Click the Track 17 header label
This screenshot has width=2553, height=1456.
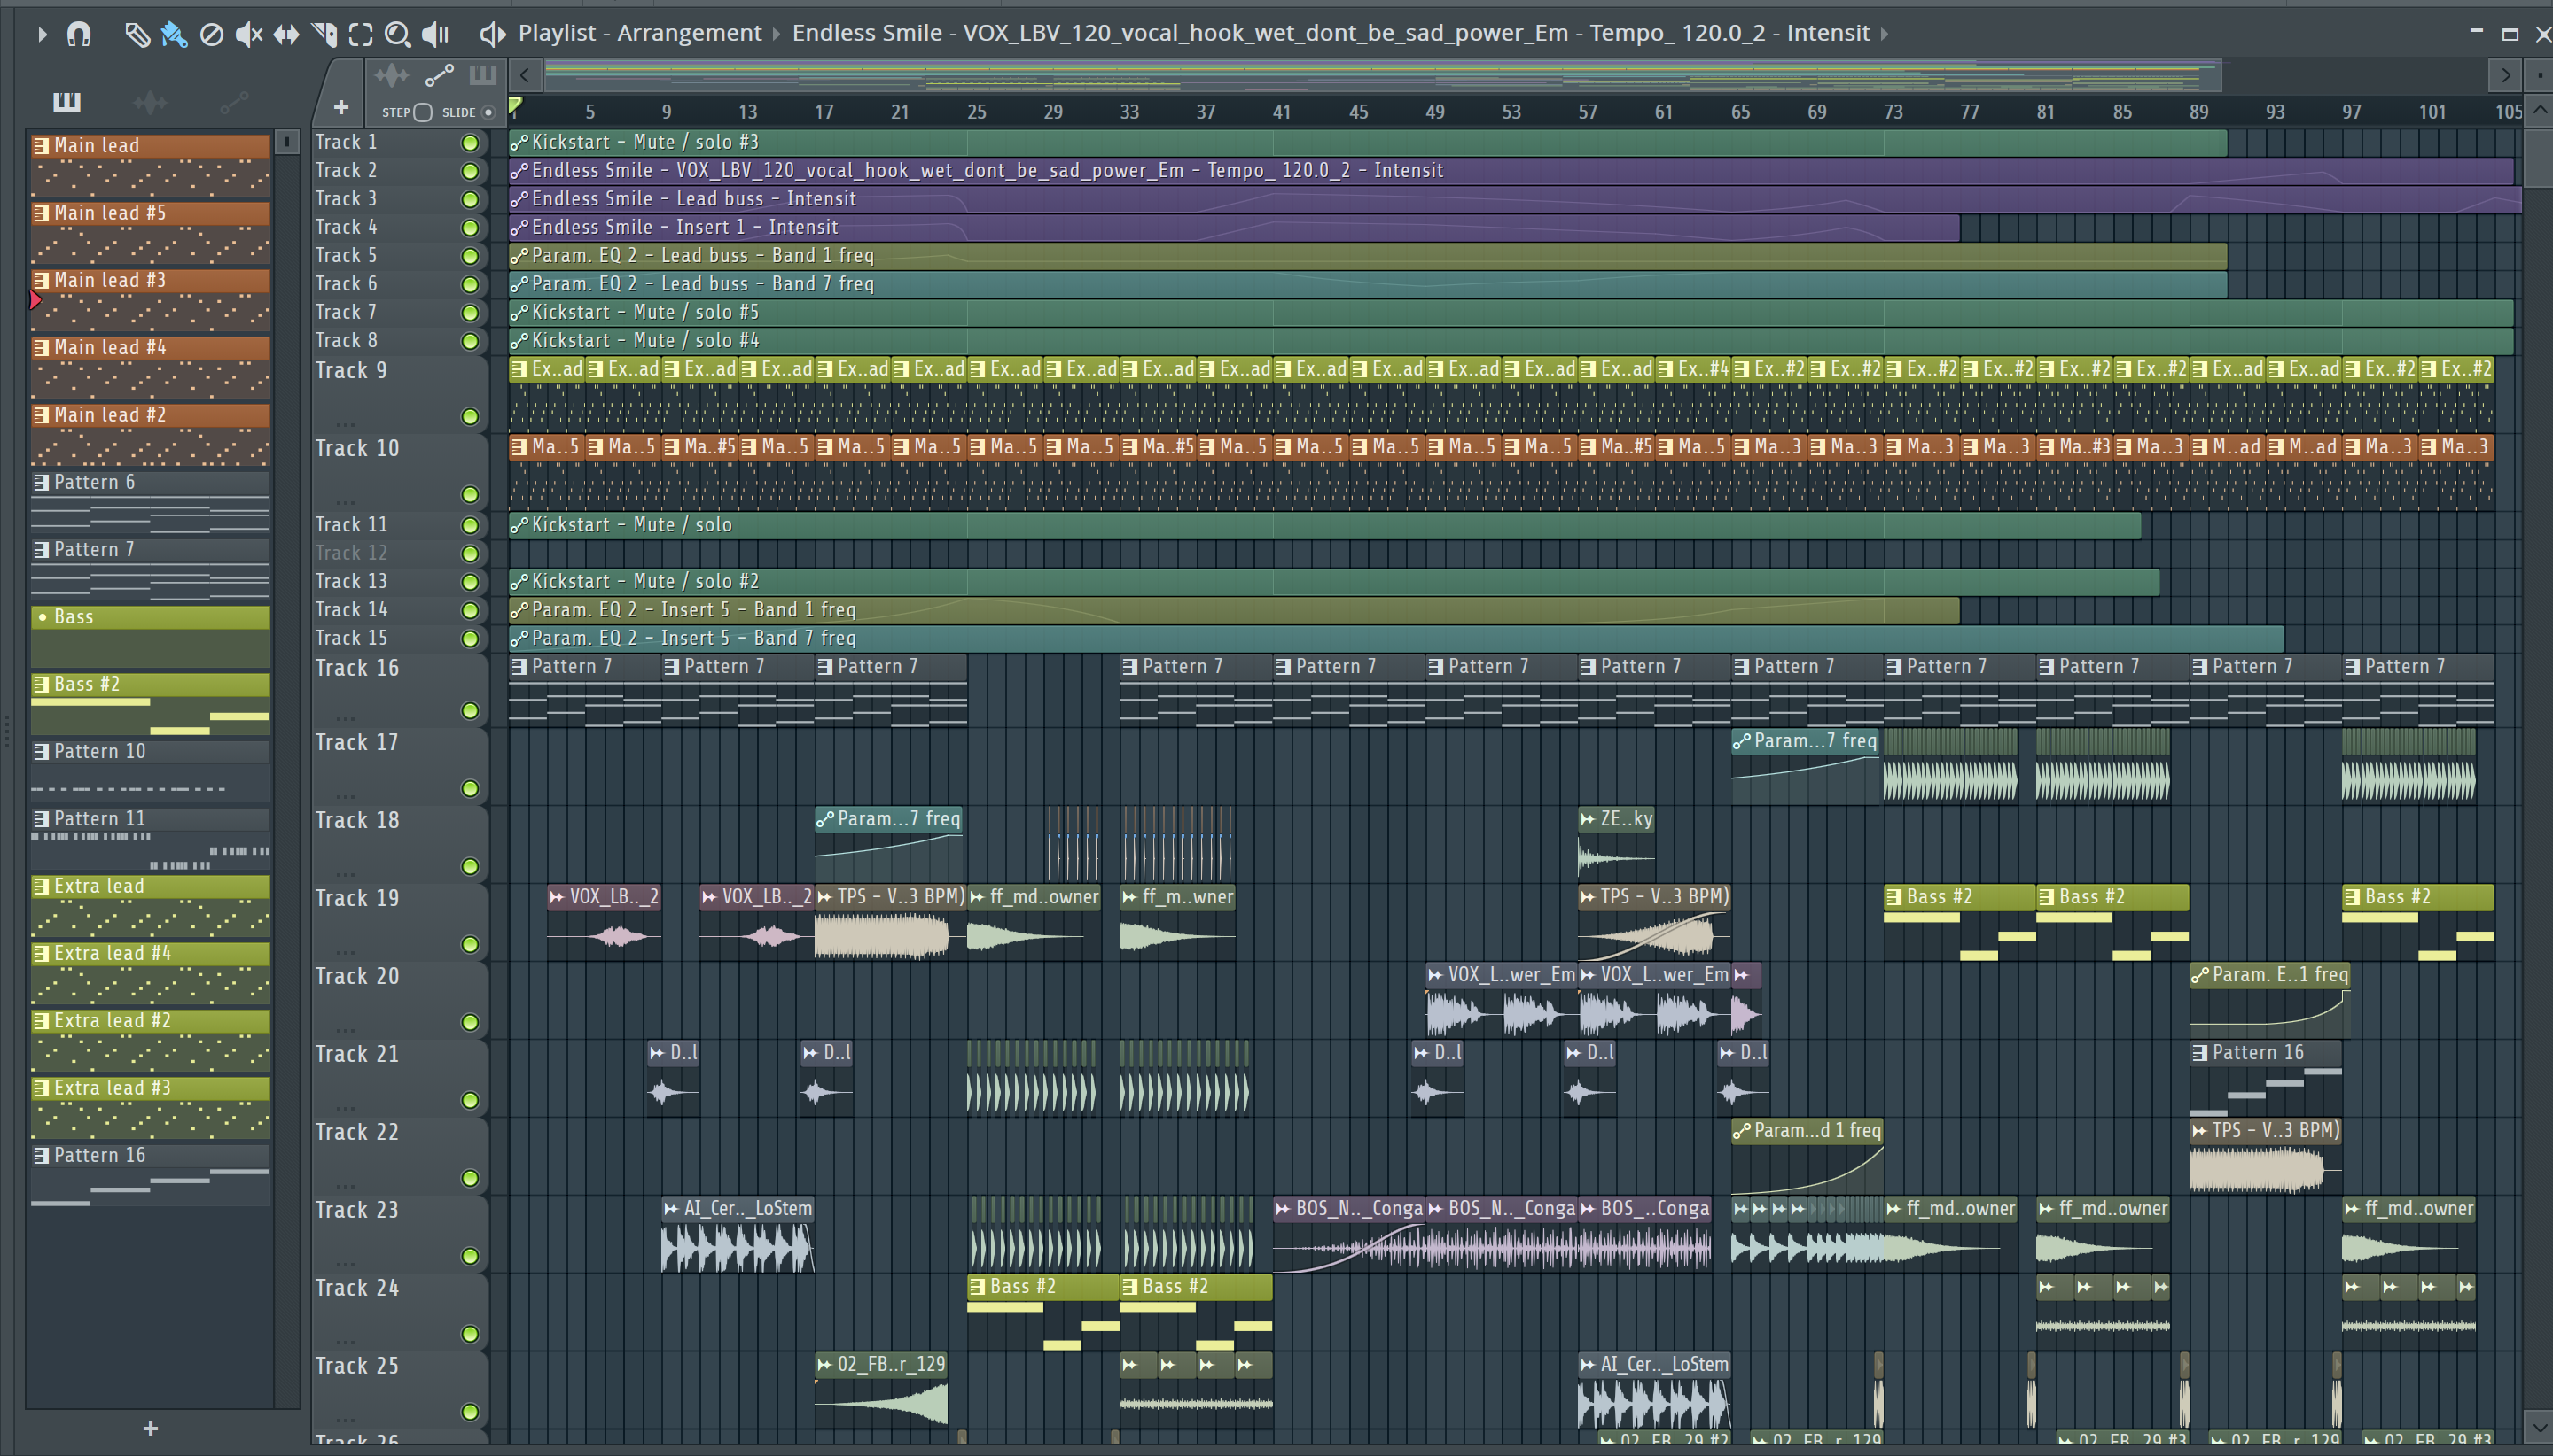357,742
